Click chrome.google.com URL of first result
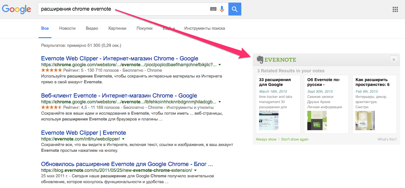This screenshot has width=405, height=188. (129, 65)
